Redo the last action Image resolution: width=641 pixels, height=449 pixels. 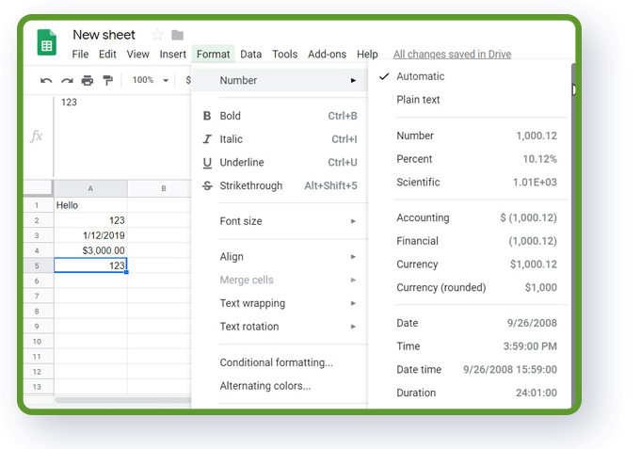pyautogui.click(x=67, y=81)
